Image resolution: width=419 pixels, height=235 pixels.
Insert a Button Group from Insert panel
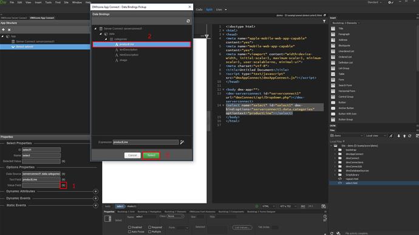click(x=346, y=119)
